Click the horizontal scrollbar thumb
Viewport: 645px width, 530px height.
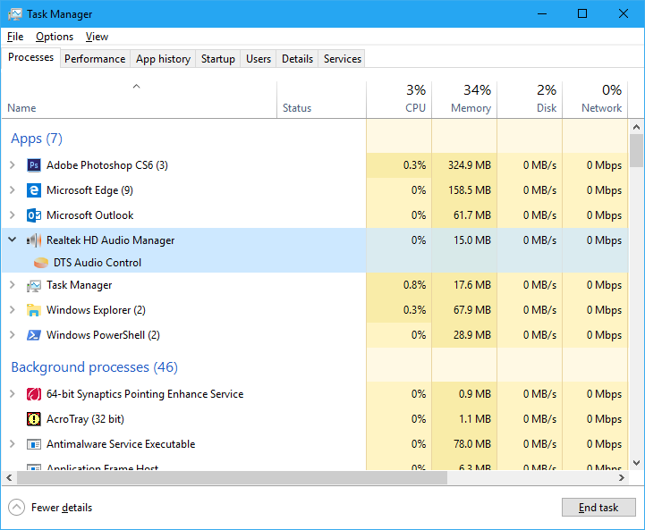[232, 478]
